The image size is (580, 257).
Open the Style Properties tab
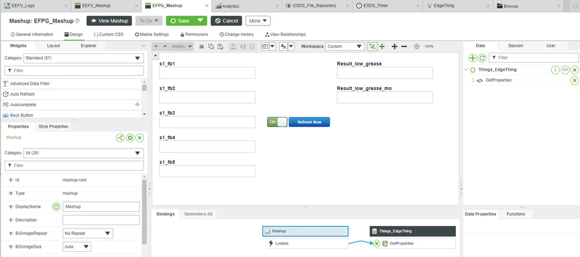point(53,126)
